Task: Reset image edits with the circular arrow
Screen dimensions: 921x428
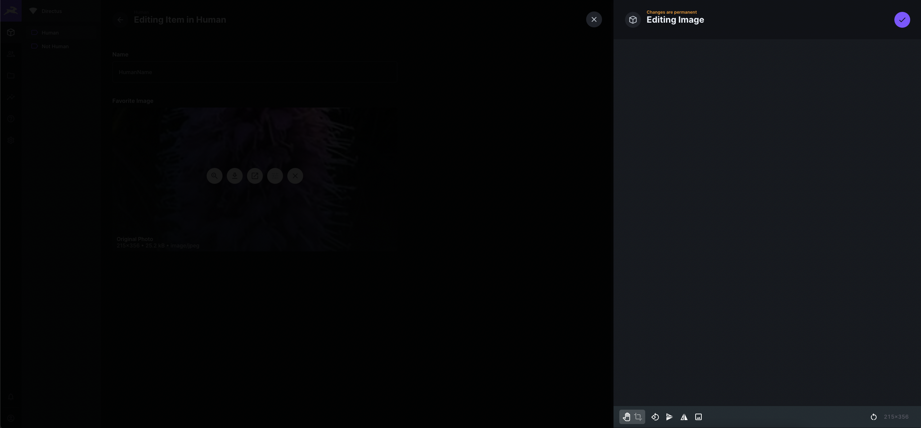Action: coord(873,417)
